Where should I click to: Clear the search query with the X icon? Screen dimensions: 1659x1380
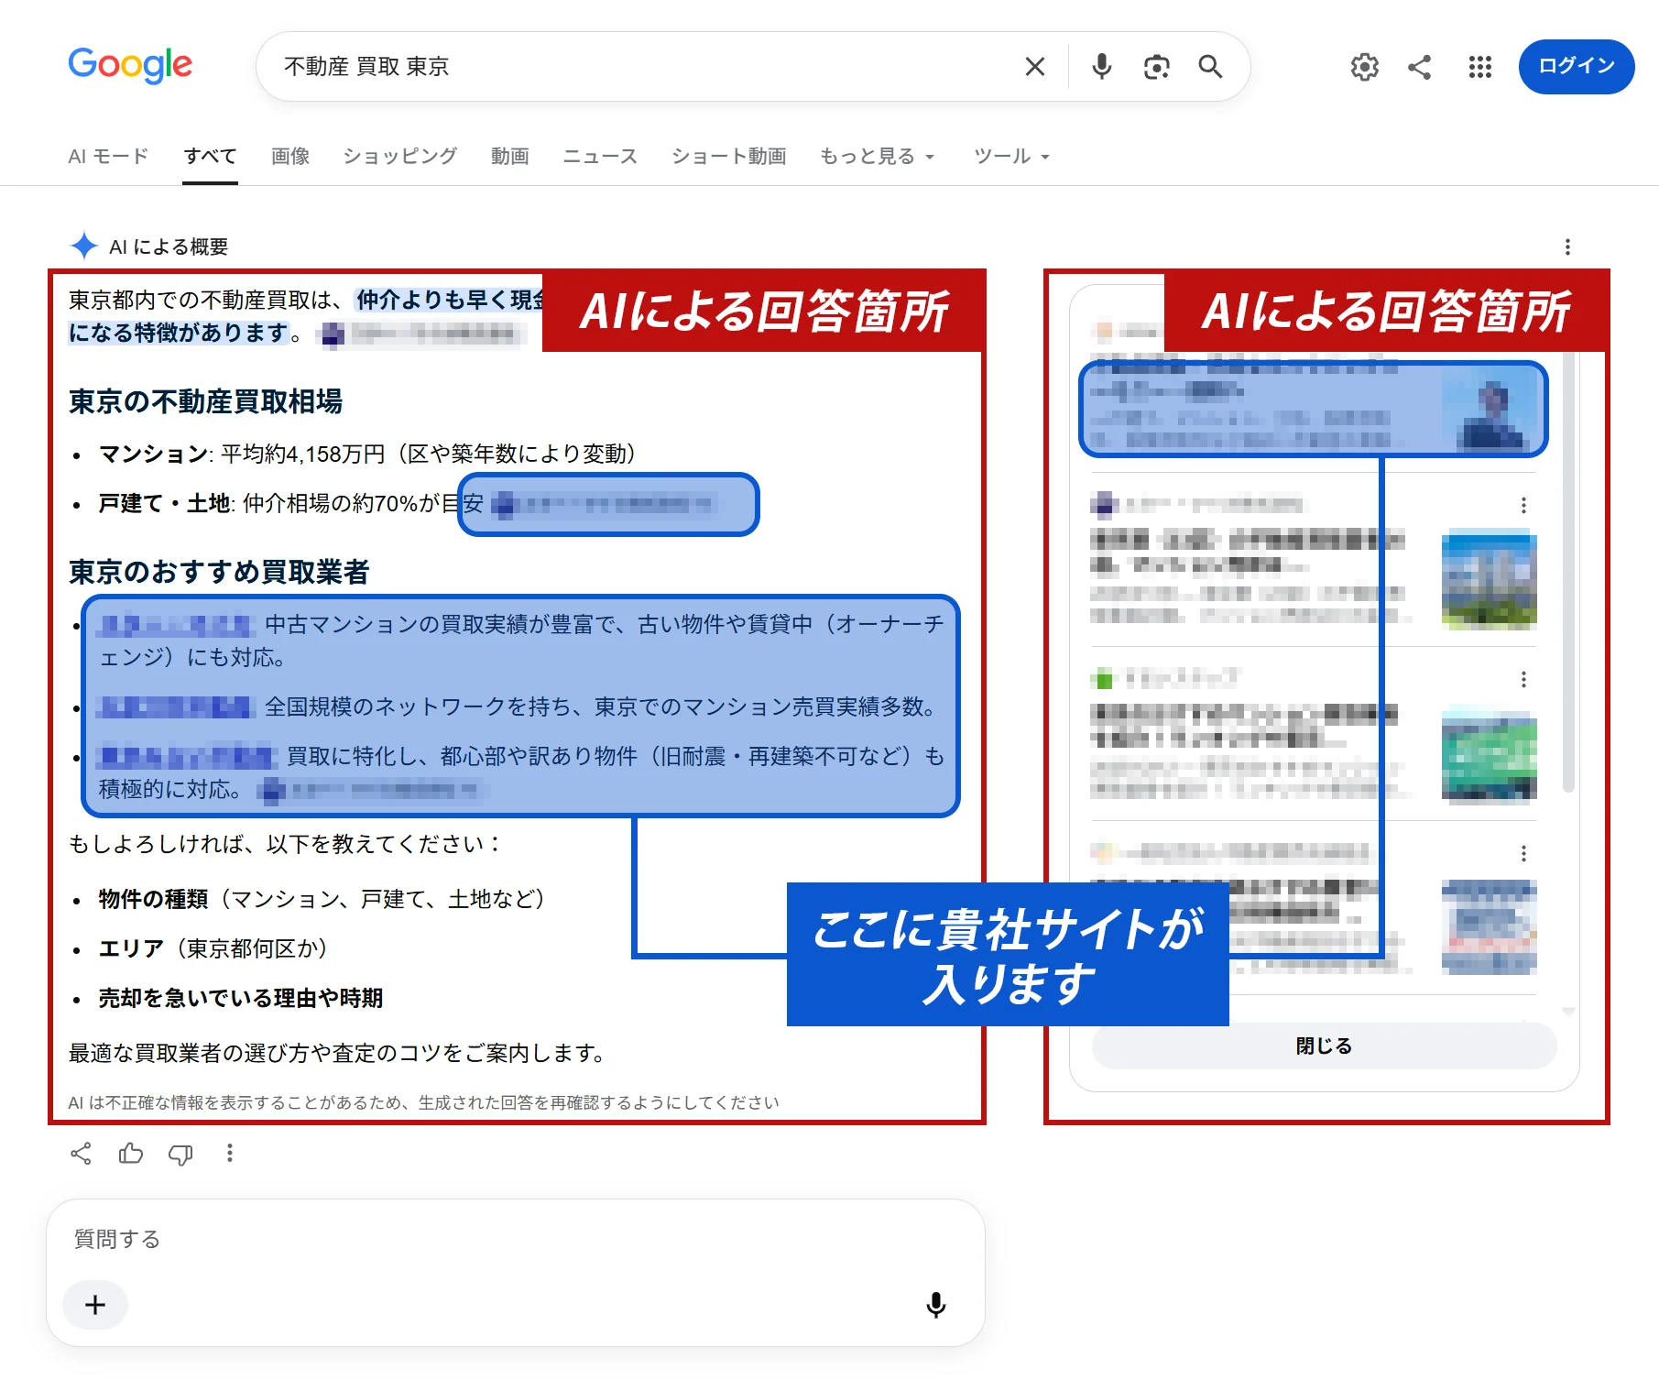1035,67
